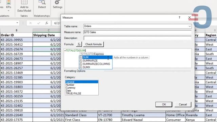Click the KPIs ribbon icon
This screenshot has height=122, width=217.
click(8, 2)
